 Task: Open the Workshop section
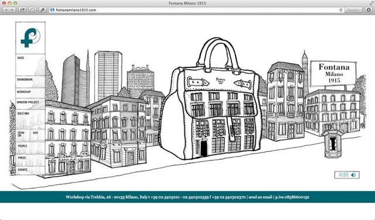point(23,92)
